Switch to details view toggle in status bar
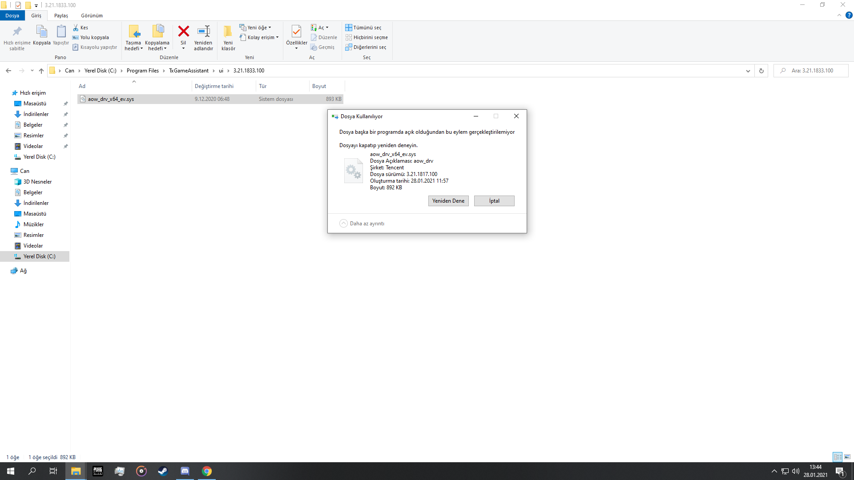Screen dimensions: 854x480 pyautogui.click(x=838, y=457)
